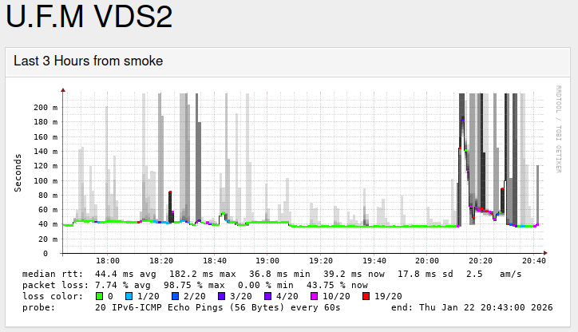Click the U.F.M VDS2 page title
This screenshot has width=578, height=332.
tap(89, 18)
